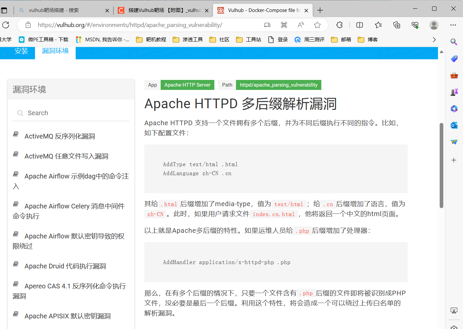Open the Shopping sidebar icon
Viewport: 463px width, 329px height.
[454, 59]
